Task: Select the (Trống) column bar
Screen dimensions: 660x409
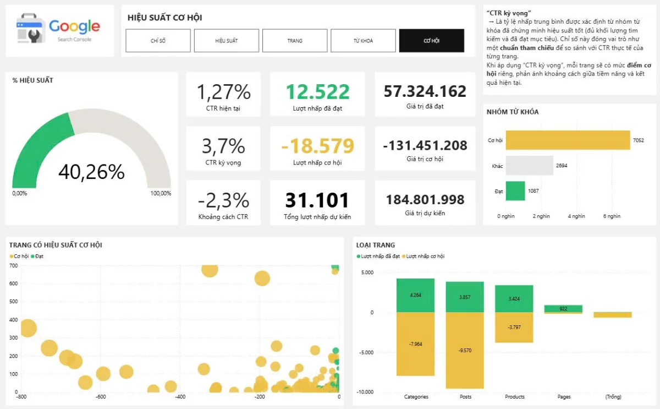Action: (613, 315)
